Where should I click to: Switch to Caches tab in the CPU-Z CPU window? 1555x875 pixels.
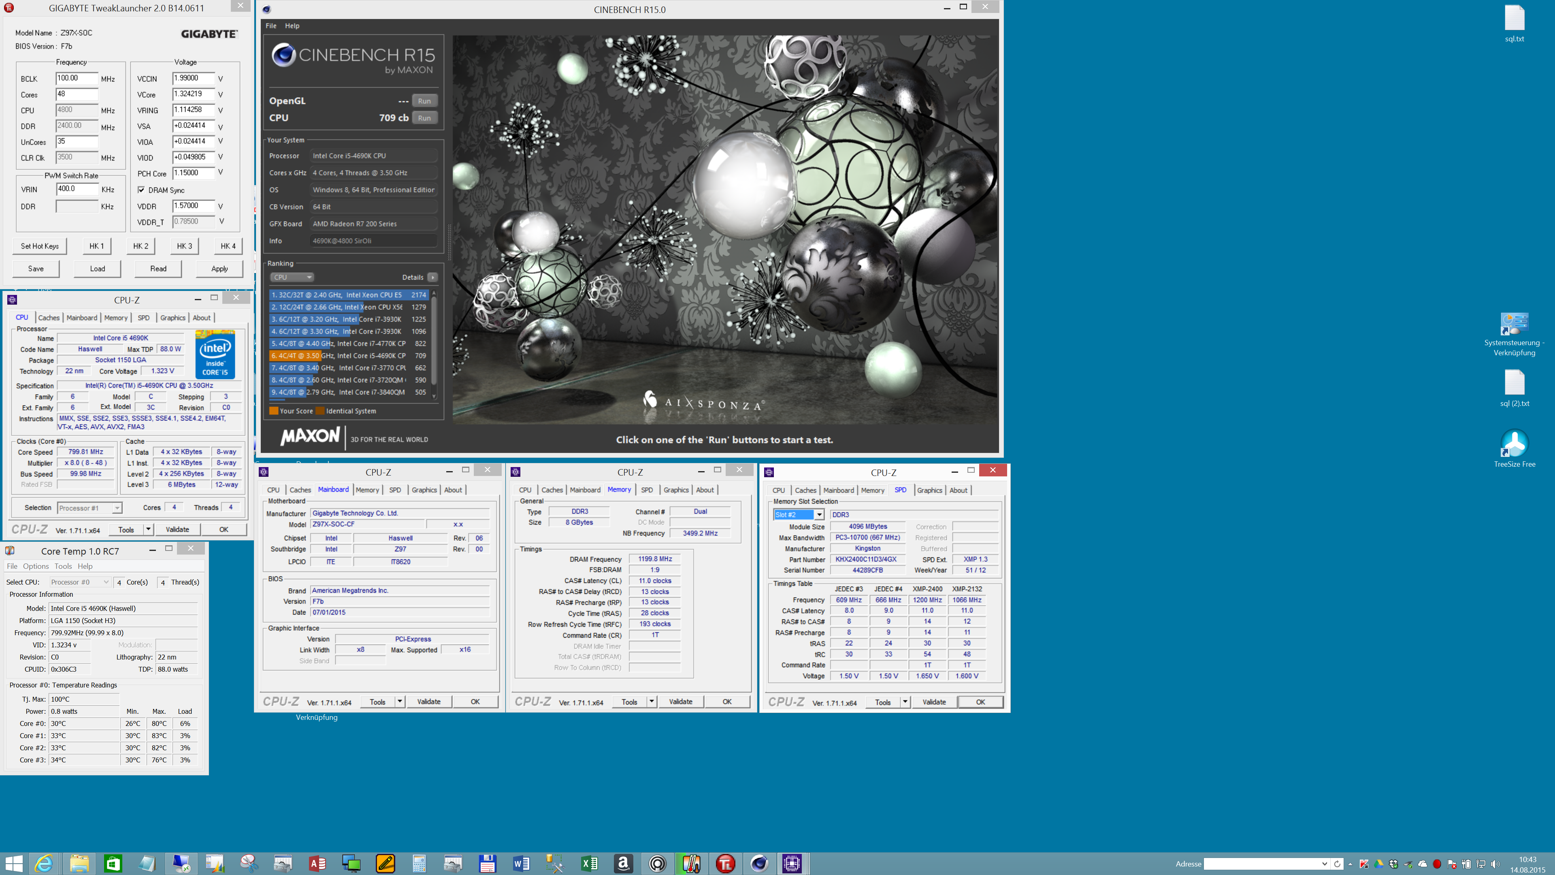coord(49,318)
